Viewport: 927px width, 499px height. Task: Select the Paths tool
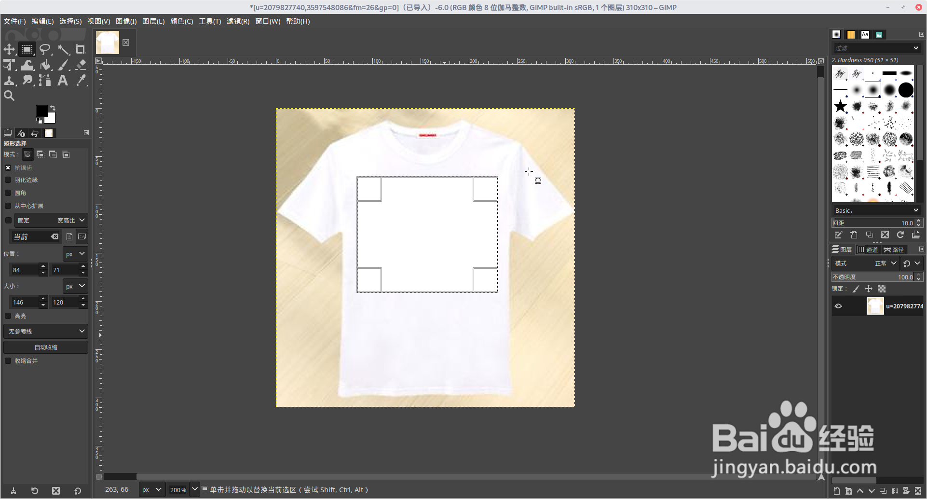coord(45,80)
